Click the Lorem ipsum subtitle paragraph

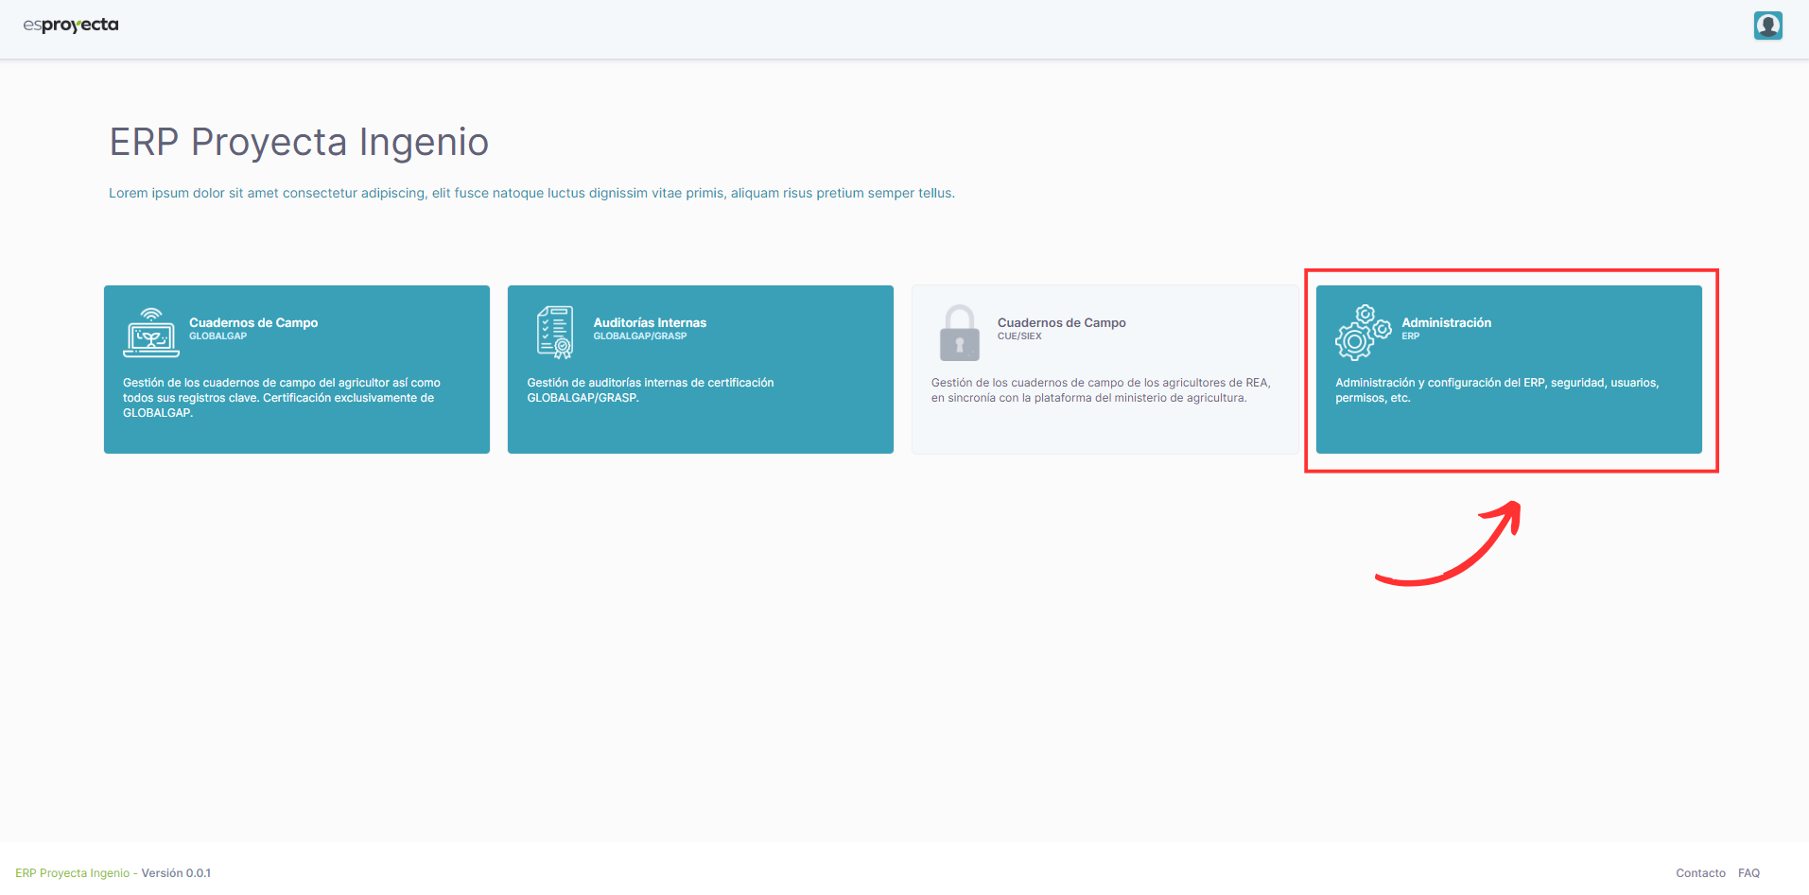click(x=531, y=193)
